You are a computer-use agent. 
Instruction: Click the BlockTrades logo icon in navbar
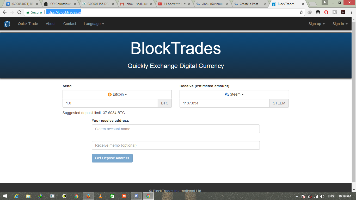pos(7,24)
